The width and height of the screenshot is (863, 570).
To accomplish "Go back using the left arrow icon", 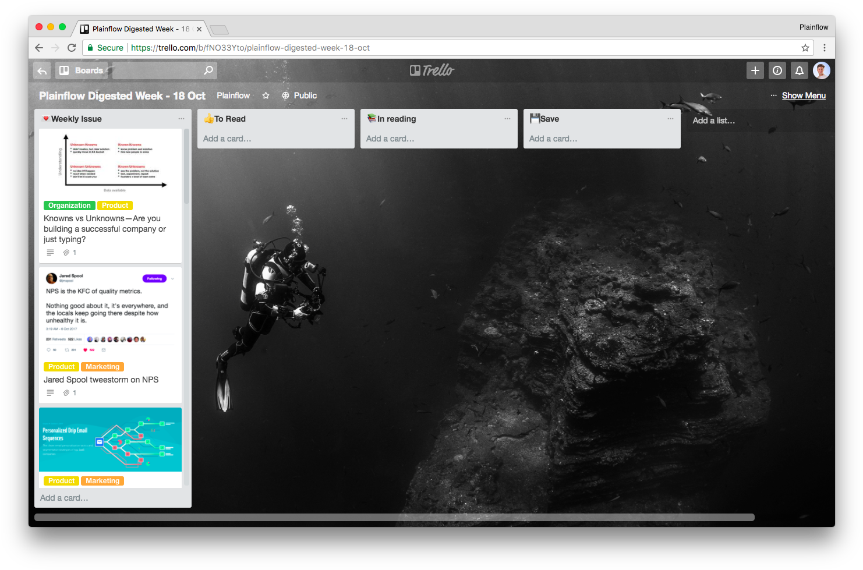I will 41,70.
